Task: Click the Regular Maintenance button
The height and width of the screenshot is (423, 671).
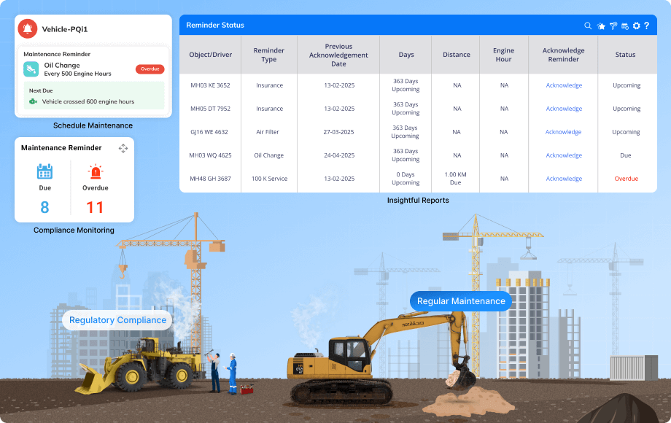Action: 460,300
